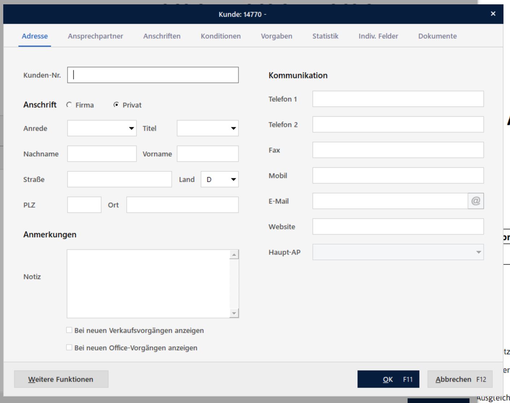This screenshot has width=510, height=403.
Task: Open the Dokumente tab
Action: 437,36
